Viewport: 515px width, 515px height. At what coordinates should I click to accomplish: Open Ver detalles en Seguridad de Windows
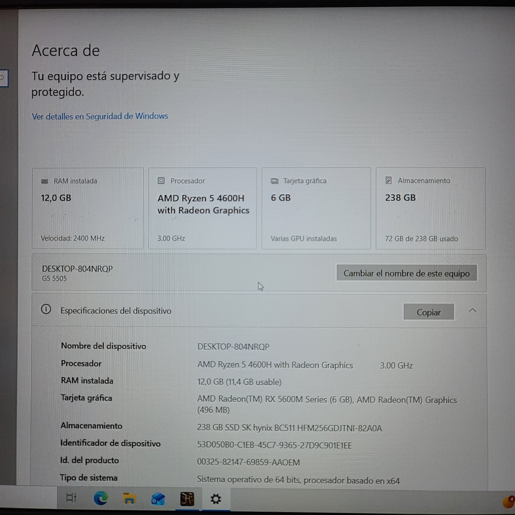click(x=100, y=116)
